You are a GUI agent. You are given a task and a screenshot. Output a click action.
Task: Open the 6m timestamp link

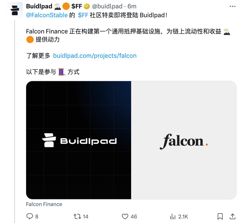pyautogui.click(x=132, y=6)
